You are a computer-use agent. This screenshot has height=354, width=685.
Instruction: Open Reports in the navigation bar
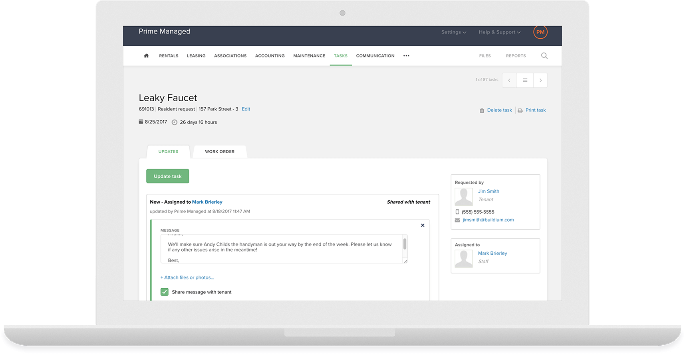point(516,56)
